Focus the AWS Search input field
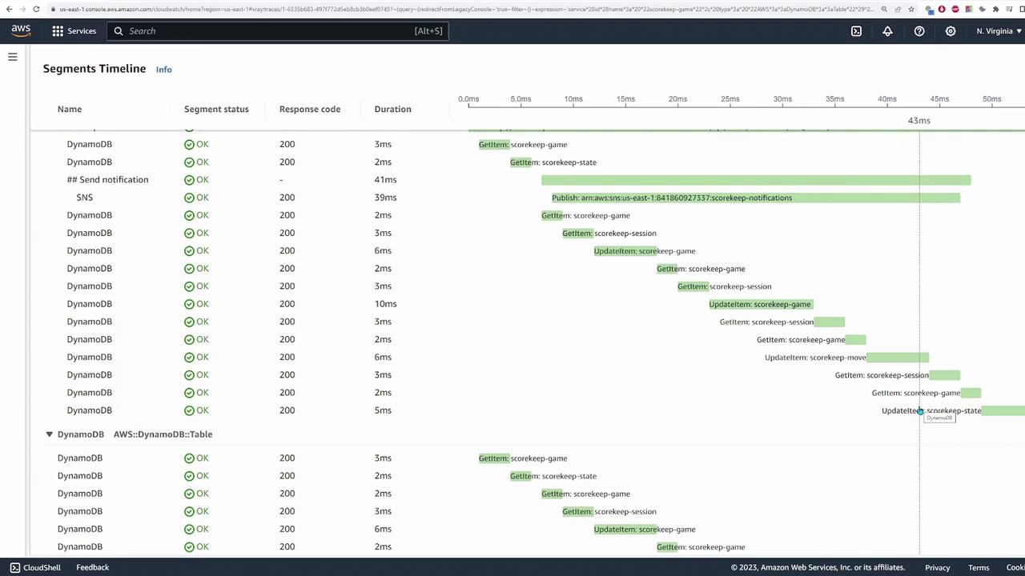Viewport: 1025px width, 576px height. pos(277,31)
